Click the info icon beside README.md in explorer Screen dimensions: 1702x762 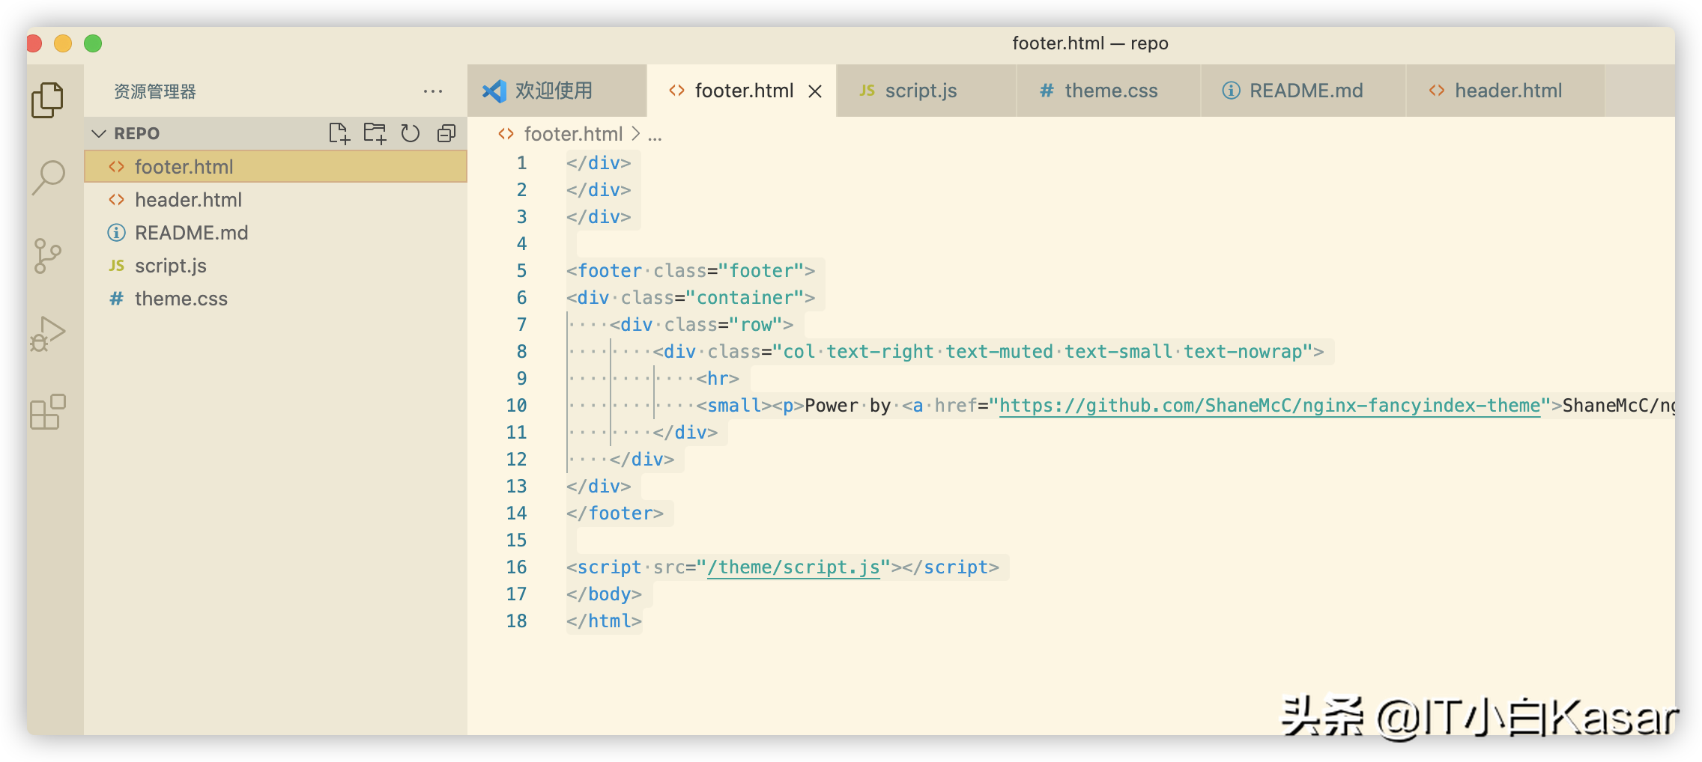pos(116,232)
